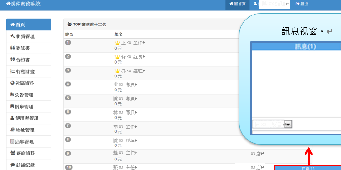
Task: Select 林XX 專員 in ranking list
Action: pos(126,112)
